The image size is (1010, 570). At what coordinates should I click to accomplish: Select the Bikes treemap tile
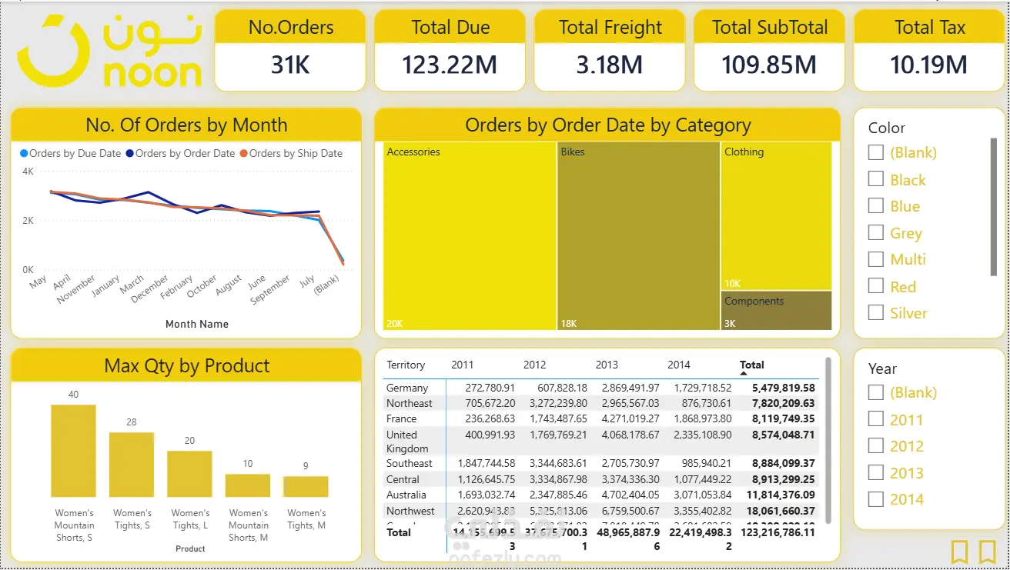[x=639, y=236]
